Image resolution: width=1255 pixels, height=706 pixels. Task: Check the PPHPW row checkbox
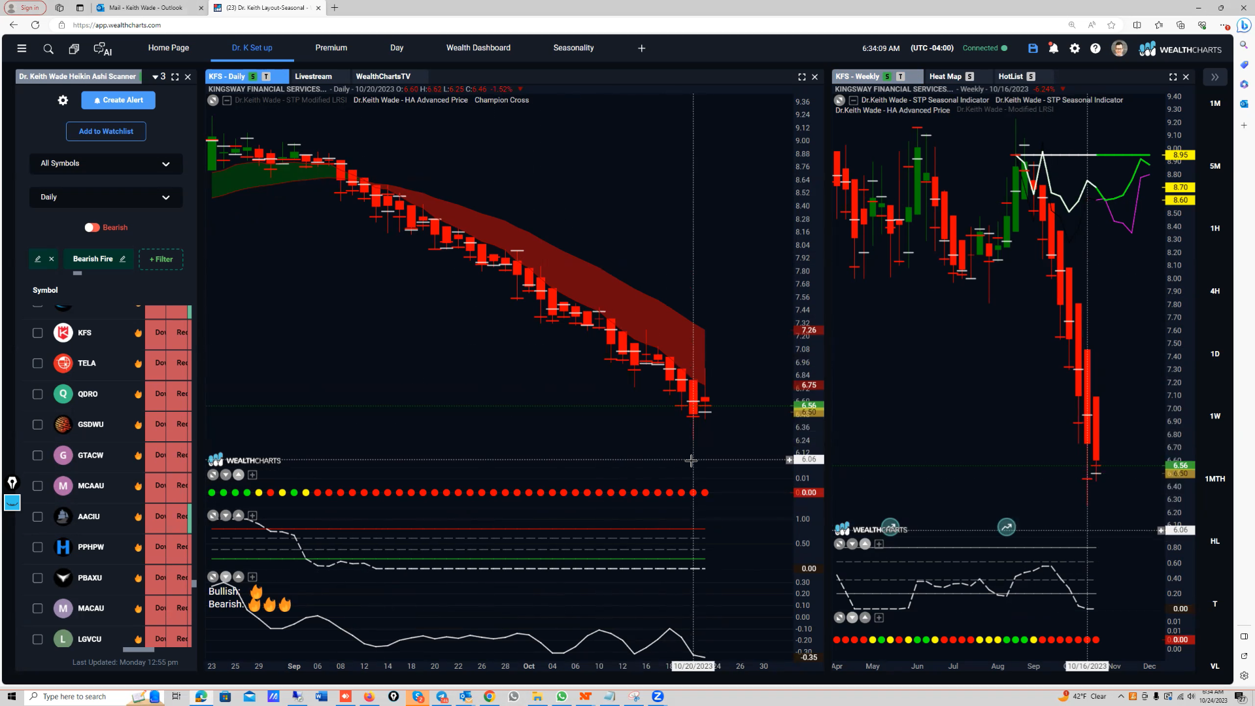[37, 547]
